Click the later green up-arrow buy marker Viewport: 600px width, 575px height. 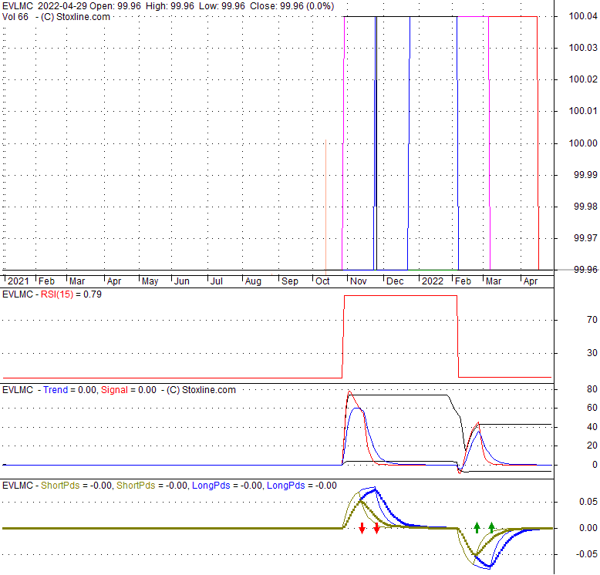[492, 528]
